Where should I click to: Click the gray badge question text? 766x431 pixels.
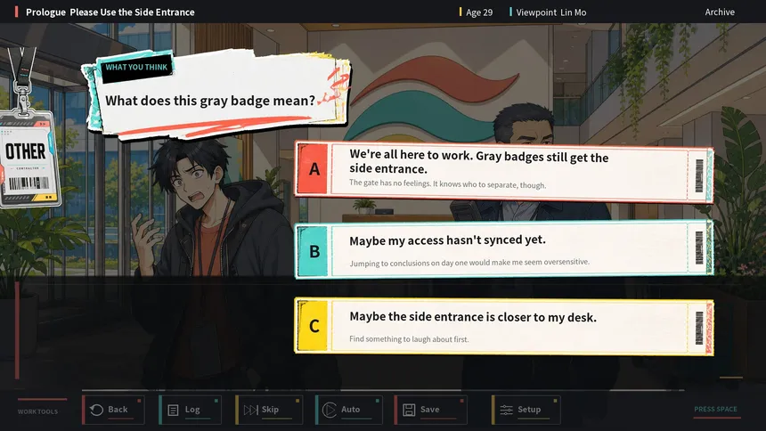pyautogui.click(x=210, y=101)
